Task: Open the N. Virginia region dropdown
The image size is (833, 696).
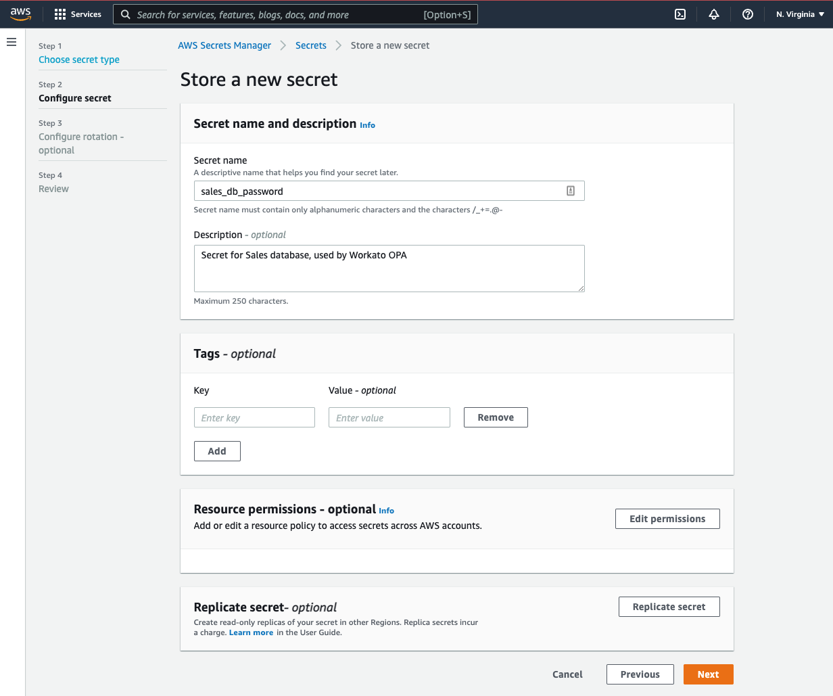Action: [800, 14]
